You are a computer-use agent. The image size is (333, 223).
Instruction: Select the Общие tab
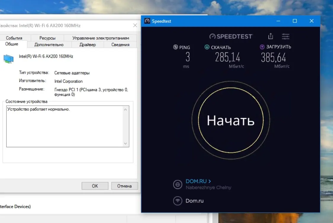pos(12,44)
